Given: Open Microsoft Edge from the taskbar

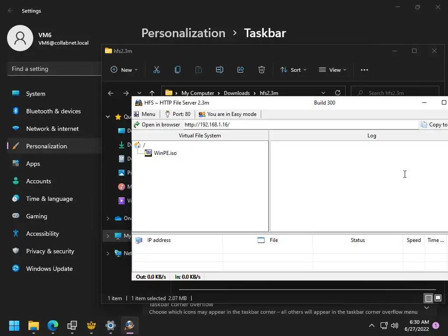Looking at the screenshot, I should 53,325.
